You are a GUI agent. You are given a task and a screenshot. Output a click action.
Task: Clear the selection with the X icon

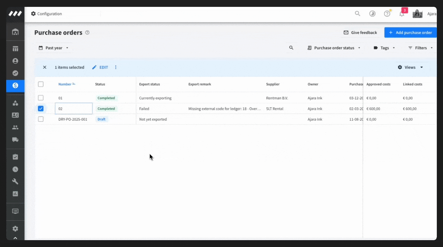tap(45, 67)
